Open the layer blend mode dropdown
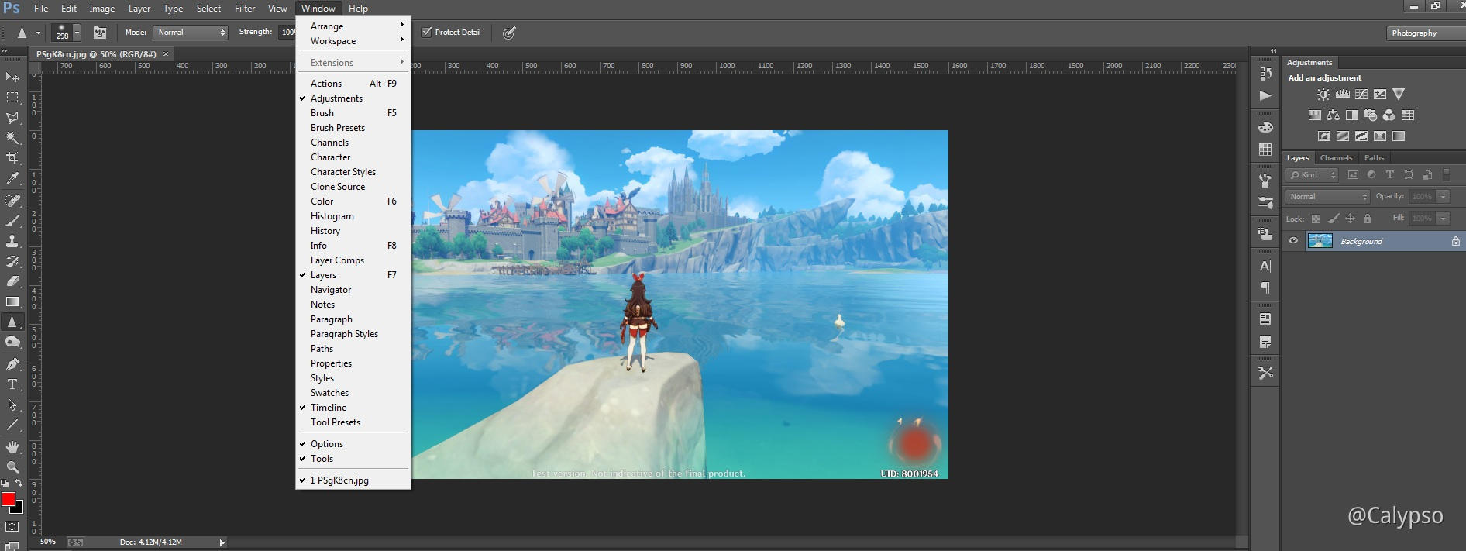Image resolution: width=1466 pixels, height=551 pixels. [1327, 197]
